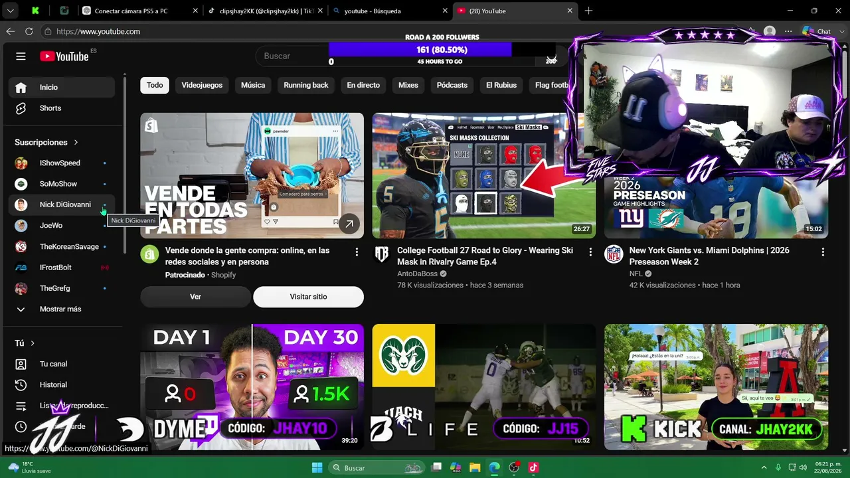Open more options for College Football 27 video
The image size is (850, 478).
pos(590,252)
